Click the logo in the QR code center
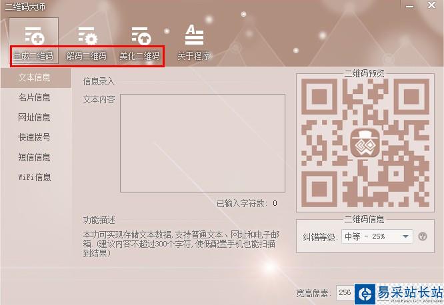 click(x=365, y=144)
